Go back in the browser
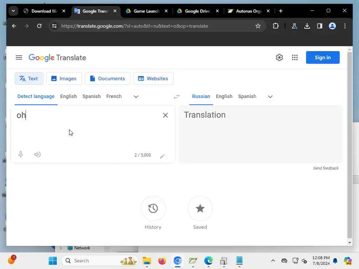The width and height of the screenshot is (359, 269). click(x=14, y=26)
